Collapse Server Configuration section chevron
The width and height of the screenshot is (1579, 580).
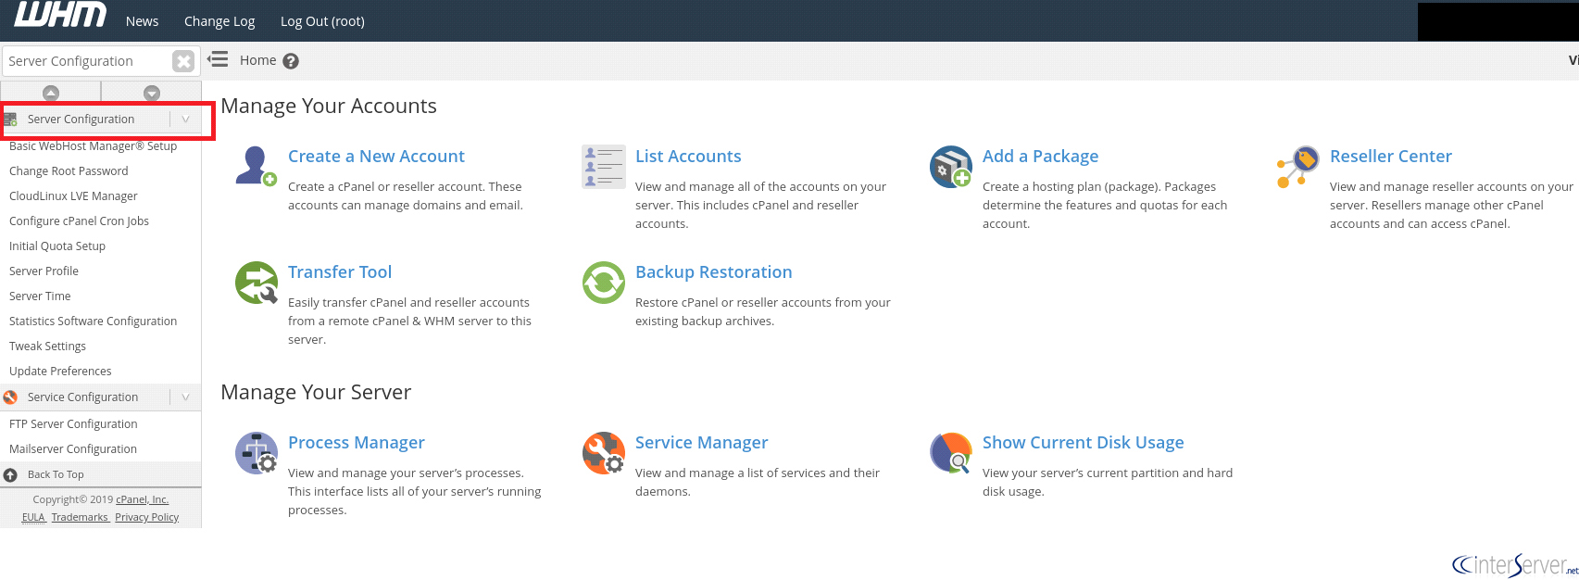pyautogui.click(x=185, y=120)
